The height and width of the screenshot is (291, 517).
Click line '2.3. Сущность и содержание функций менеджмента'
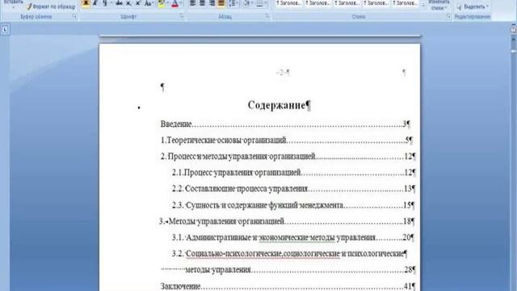coord(293,205)
